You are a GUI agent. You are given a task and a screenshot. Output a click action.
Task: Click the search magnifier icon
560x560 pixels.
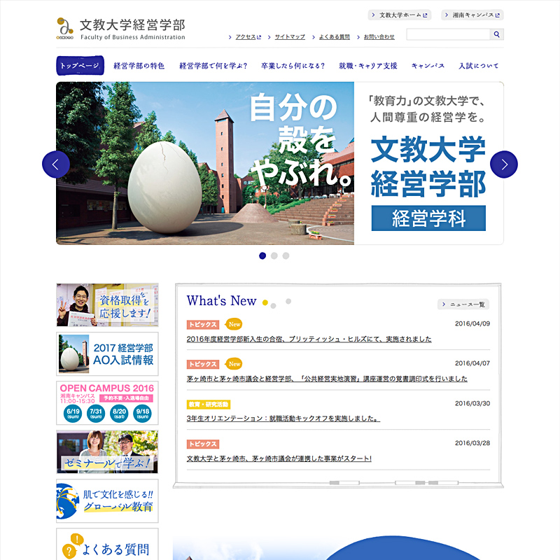(x=496, y=34)
